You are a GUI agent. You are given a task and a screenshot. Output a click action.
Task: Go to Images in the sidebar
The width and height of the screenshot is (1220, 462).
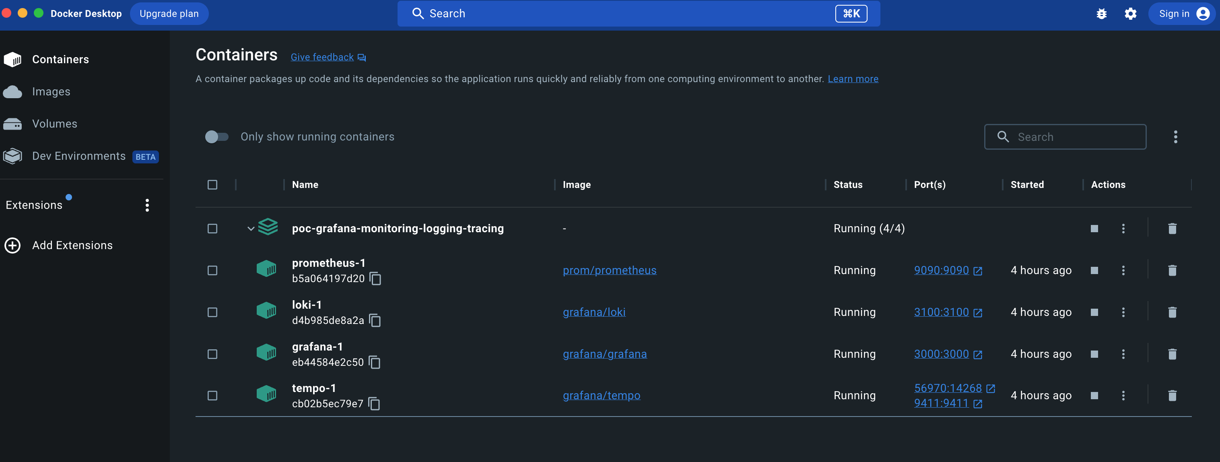pos(51,91)
